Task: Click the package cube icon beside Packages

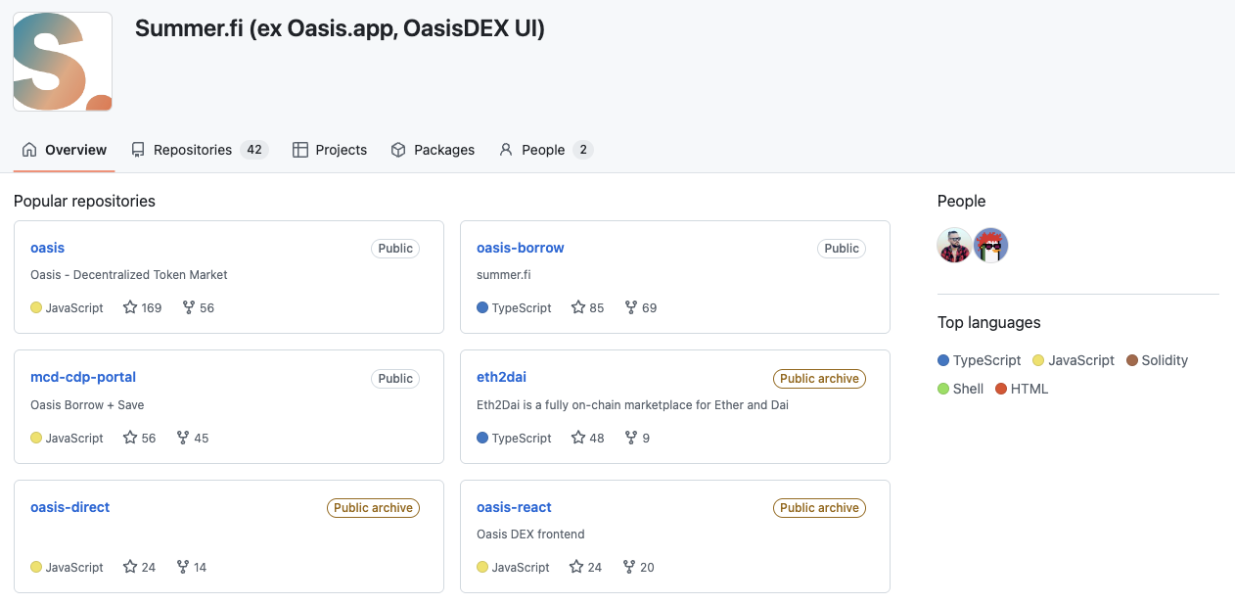Action: point(398,150)
